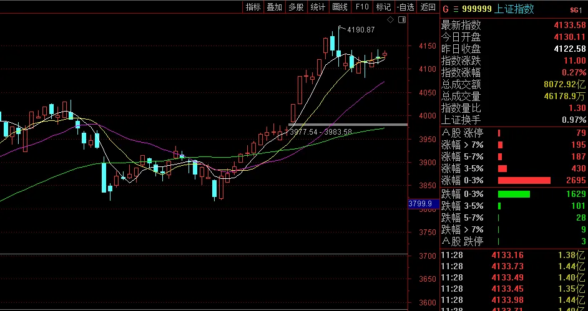Open the 多股 multi-stock view
This screenshot has height=311, width=588.
click(296, 7)
